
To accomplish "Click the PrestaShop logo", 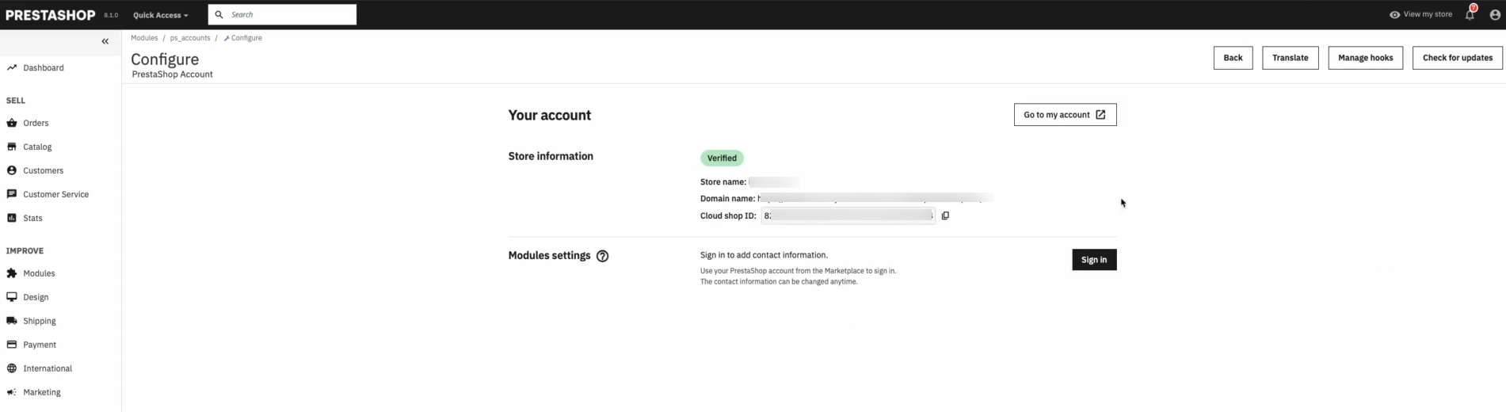I will [x=51, y=15].
